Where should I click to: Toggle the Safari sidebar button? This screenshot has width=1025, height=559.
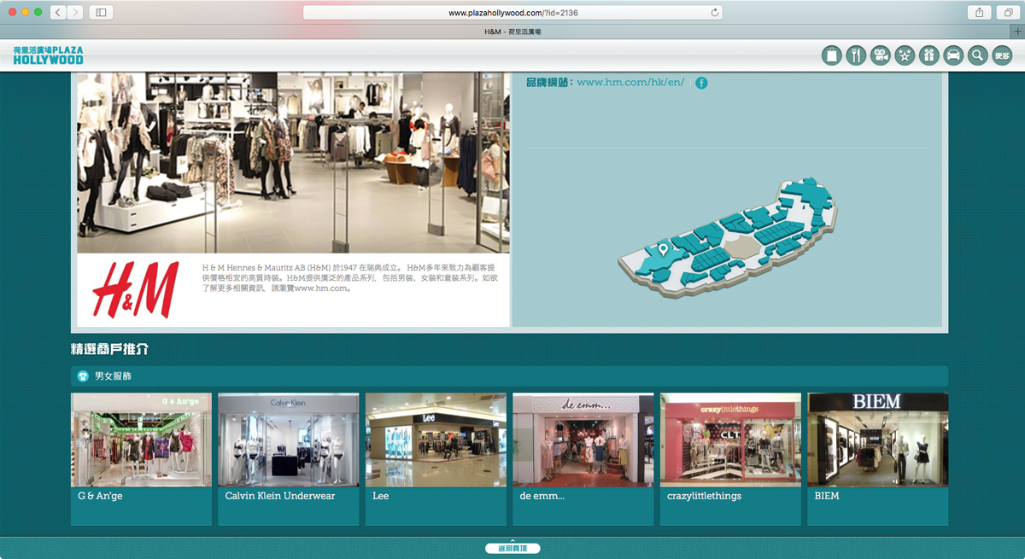point(101,13)
